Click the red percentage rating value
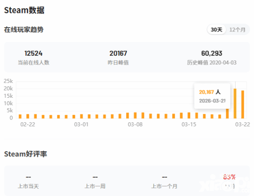The image size is (254, 196). pos(229,177)
